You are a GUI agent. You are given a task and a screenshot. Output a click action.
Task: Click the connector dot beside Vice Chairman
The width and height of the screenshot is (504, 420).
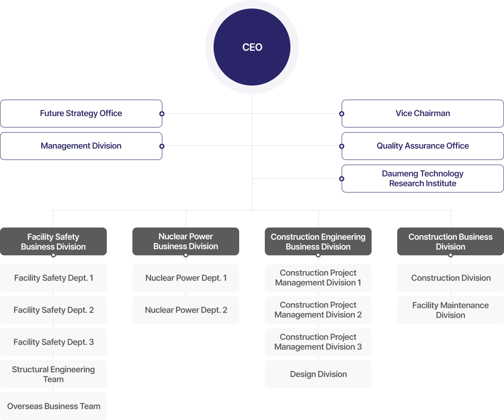tap(341, 114)
